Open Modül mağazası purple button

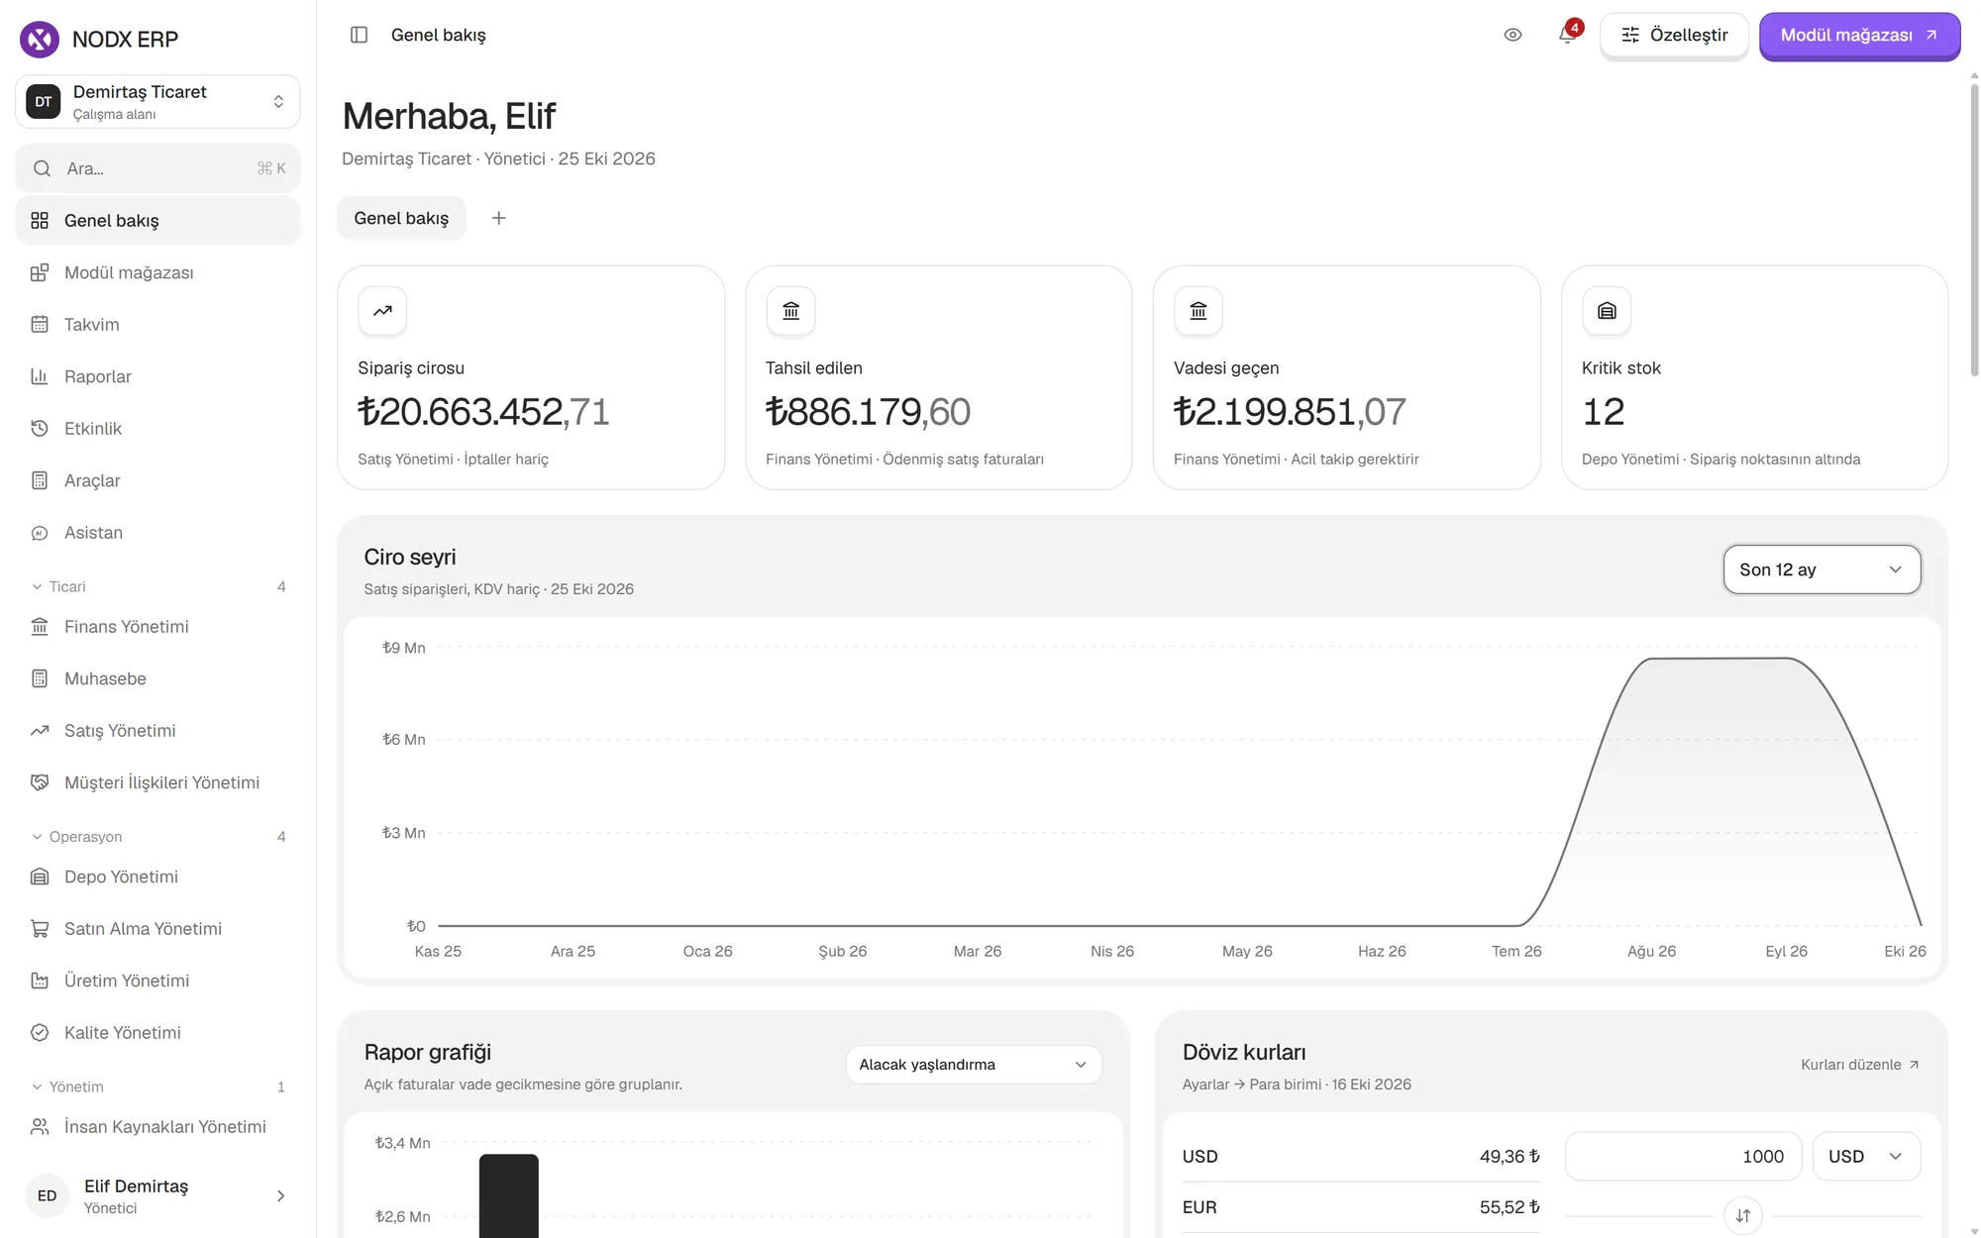tap(1859, 36)
